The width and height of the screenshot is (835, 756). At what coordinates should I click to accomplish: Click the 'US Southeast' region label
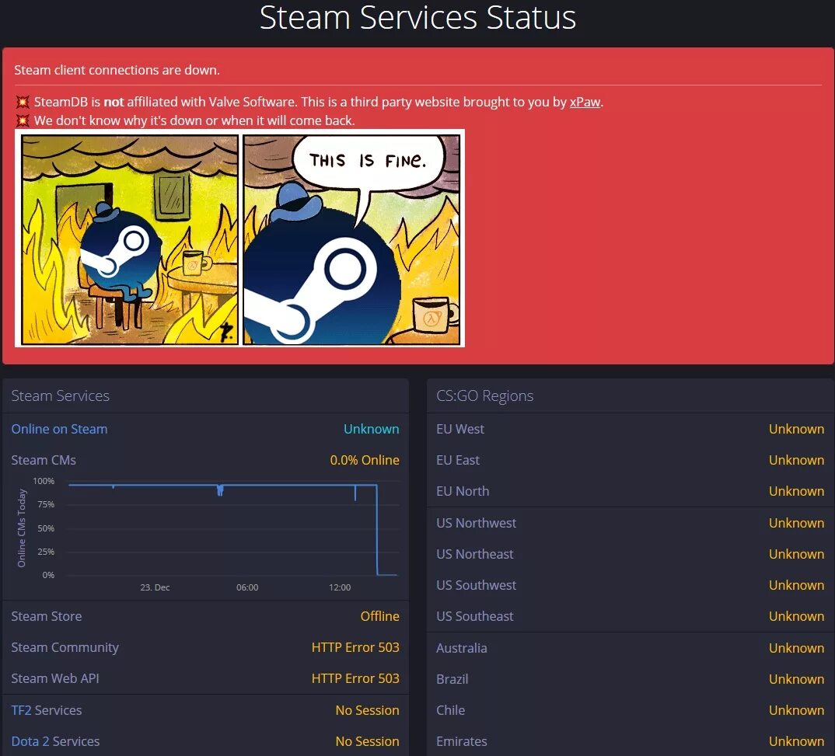pyautogui.click(x=474, y=616)
